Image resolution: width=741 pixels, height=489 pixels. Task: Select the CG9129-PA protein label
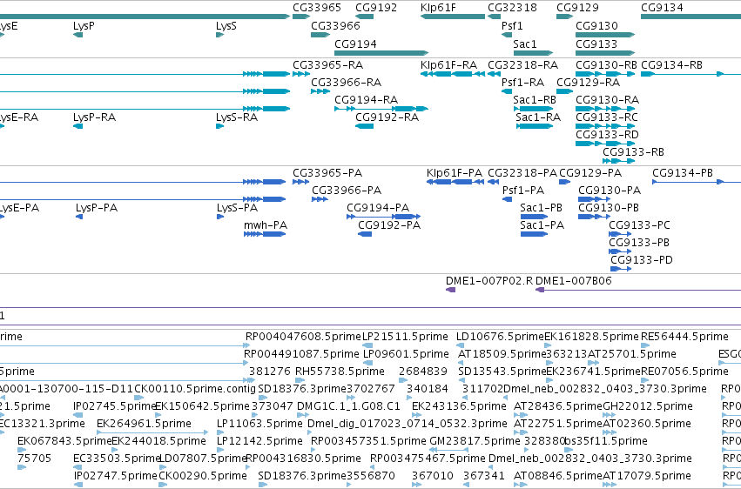click(x=590, y=173)
